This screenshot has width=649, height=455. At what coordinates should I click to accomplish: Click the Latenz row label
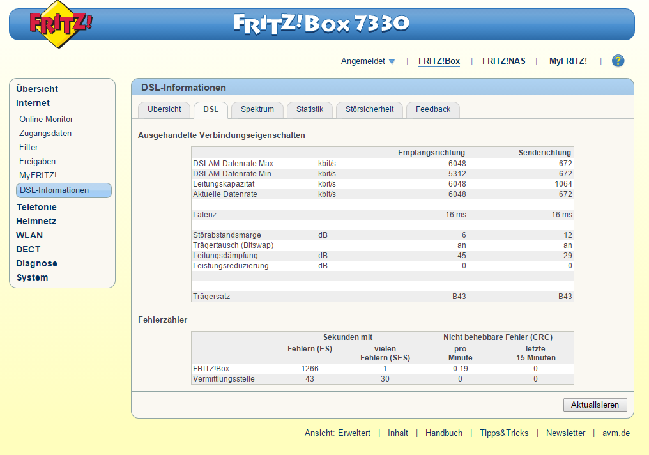pyautogui.click(x=204, y=215)
